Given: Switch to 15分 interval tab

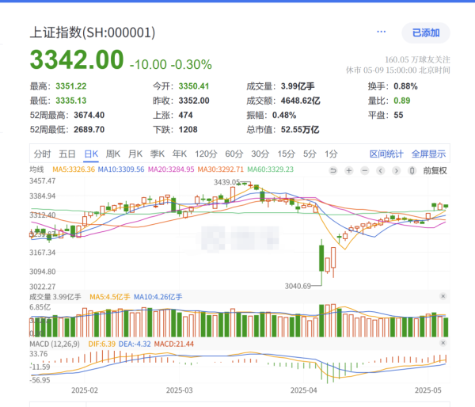Looking at the screenshot, I should click(x=287, y=154).
